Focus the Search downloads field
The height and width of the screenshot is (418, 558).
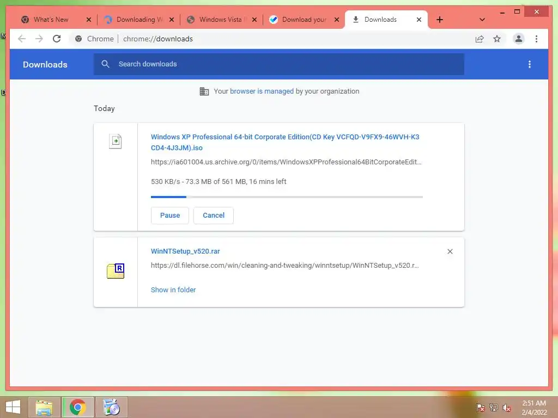click(279, 64)
